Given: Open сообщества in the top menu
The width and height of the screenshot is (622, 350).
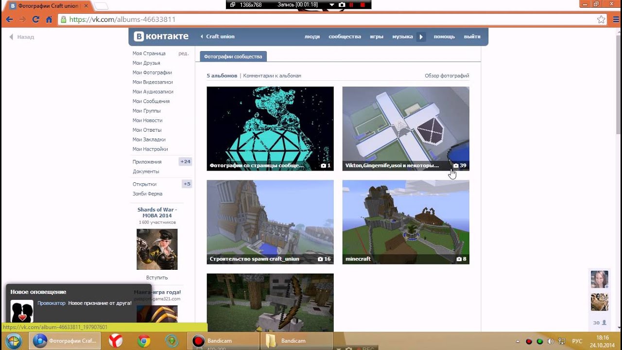Looking at the screenshot, I should (345, 36).
